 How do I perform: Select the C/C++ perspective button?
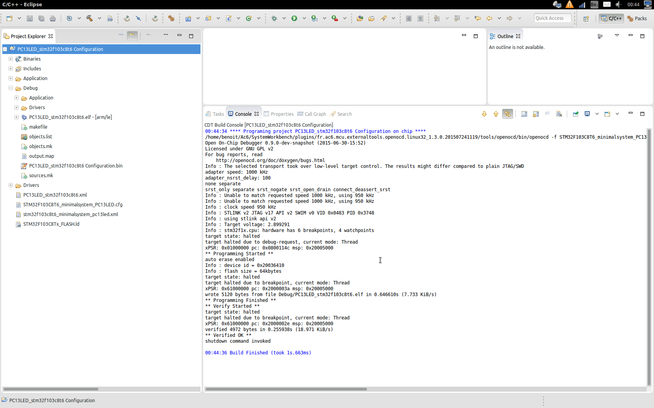tap(612, 18)
